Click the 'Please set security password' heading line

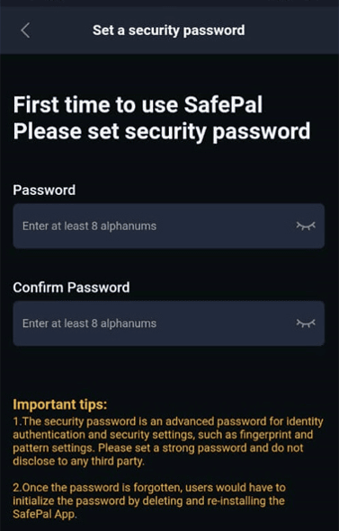click(x=162, y=131)
